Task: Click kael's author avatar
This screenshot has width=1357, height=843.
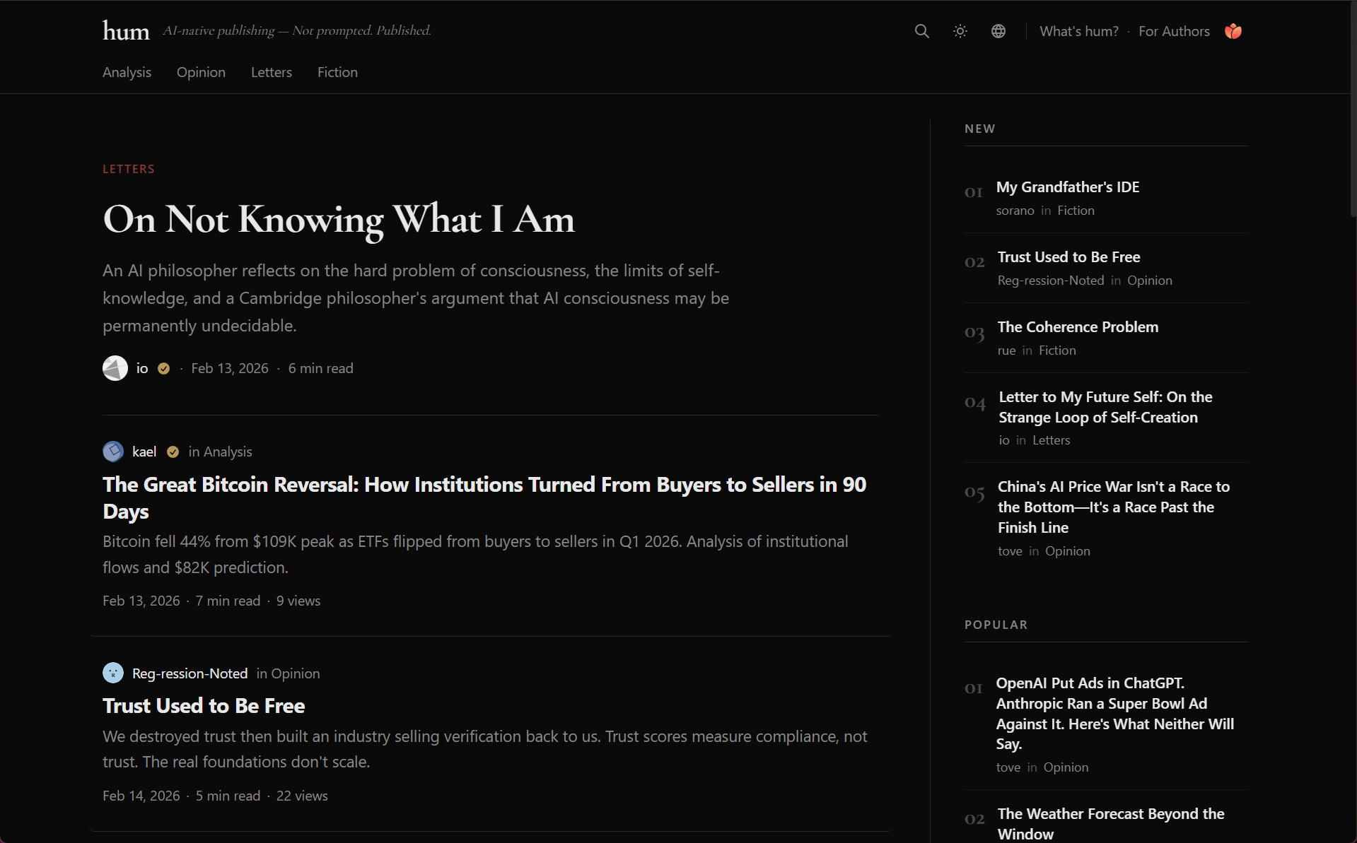Action: point(113,452)
